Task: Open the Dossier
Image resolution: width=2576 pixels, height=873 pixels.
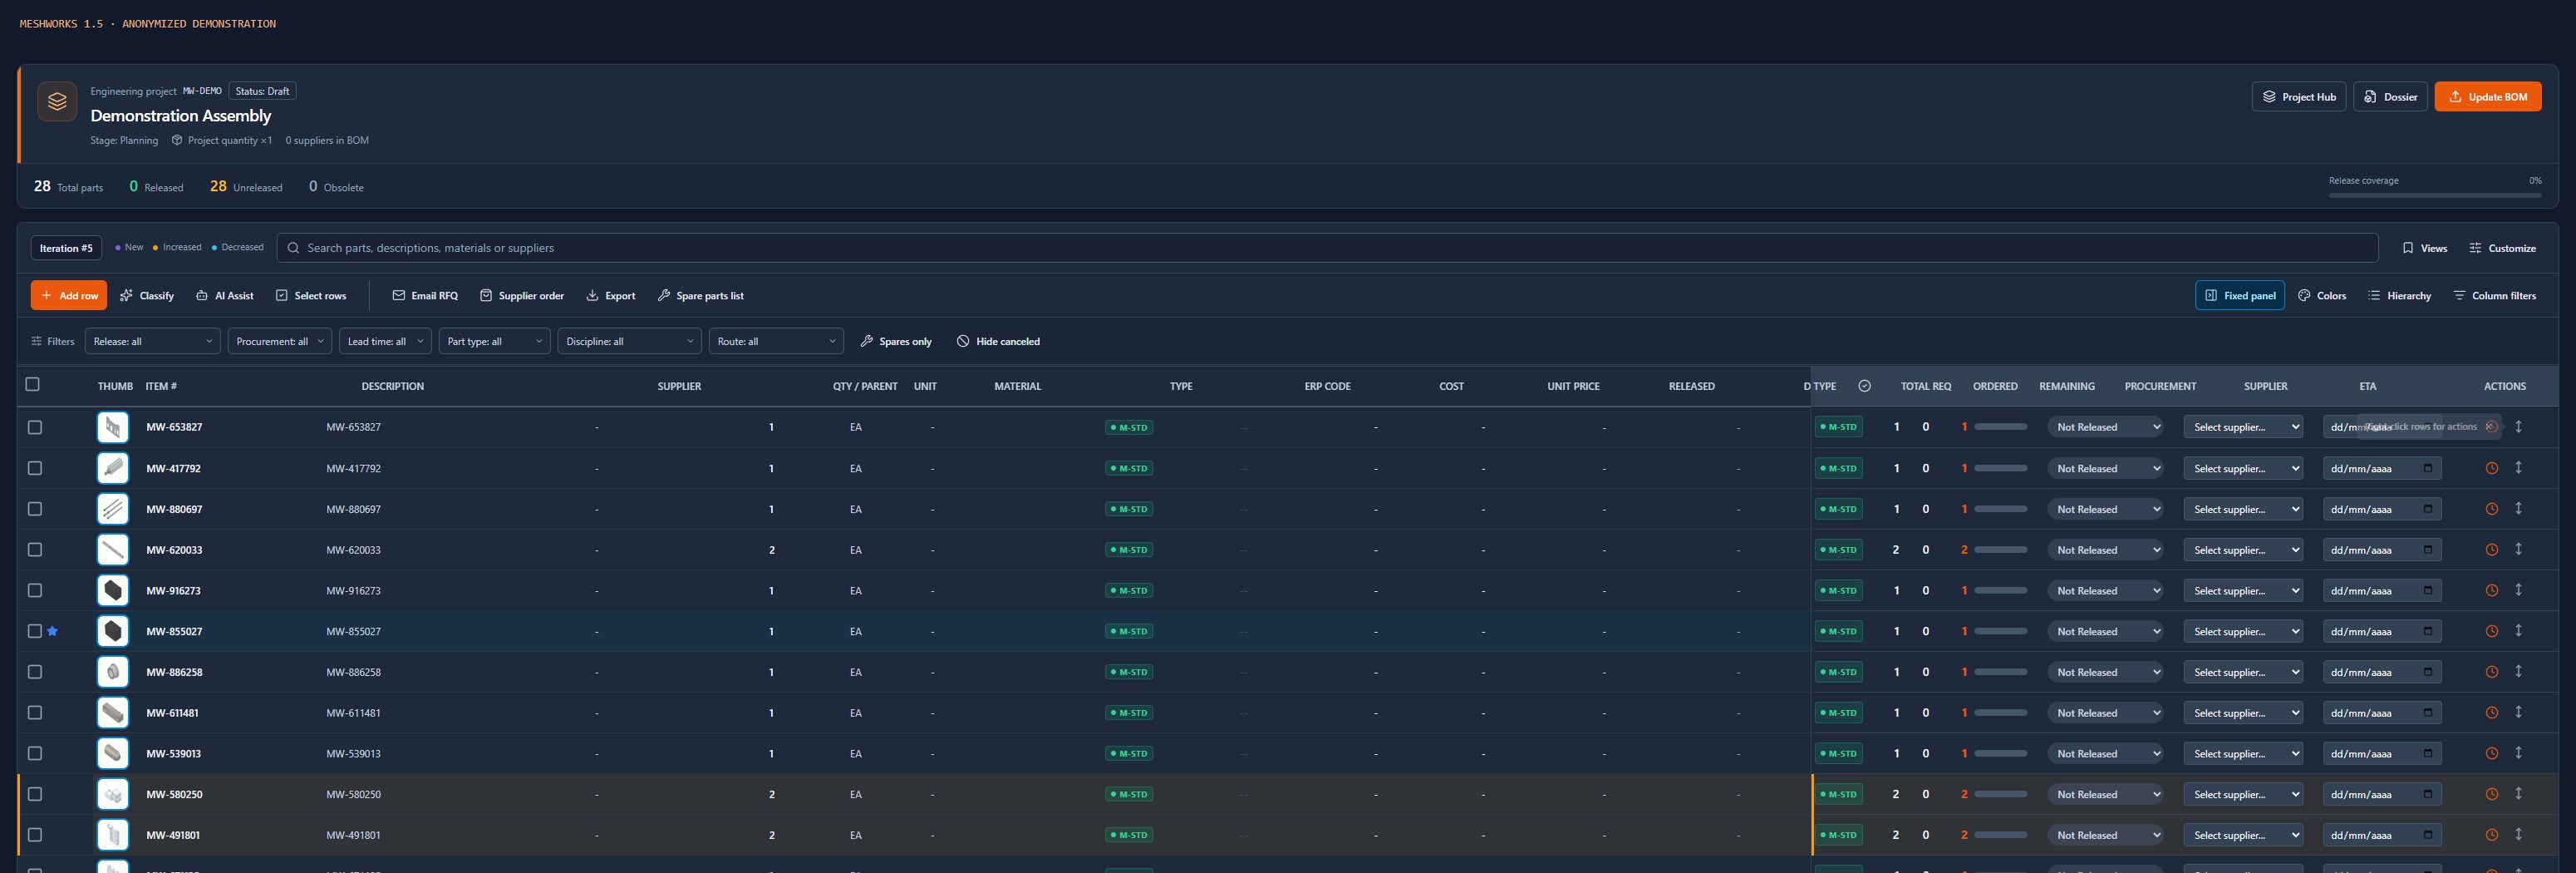Action: pyautogui.click(x=2390, y=97)
